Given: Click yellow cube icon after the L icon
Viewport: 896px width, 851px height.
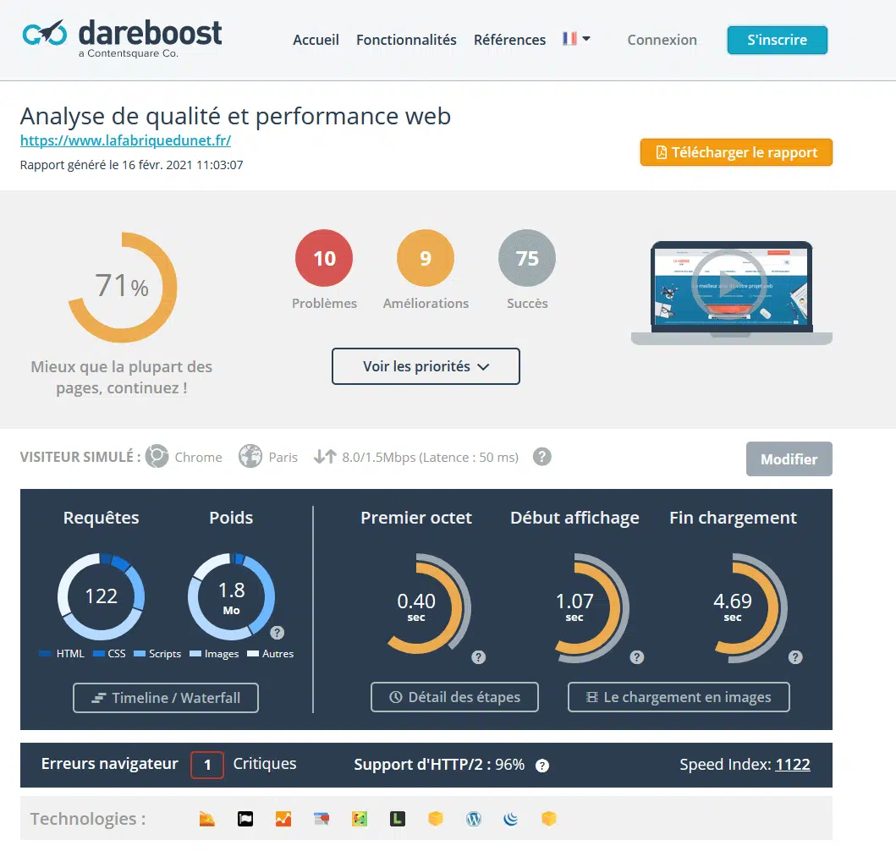Looking at the screenshot, I should (x=436, y=819).
